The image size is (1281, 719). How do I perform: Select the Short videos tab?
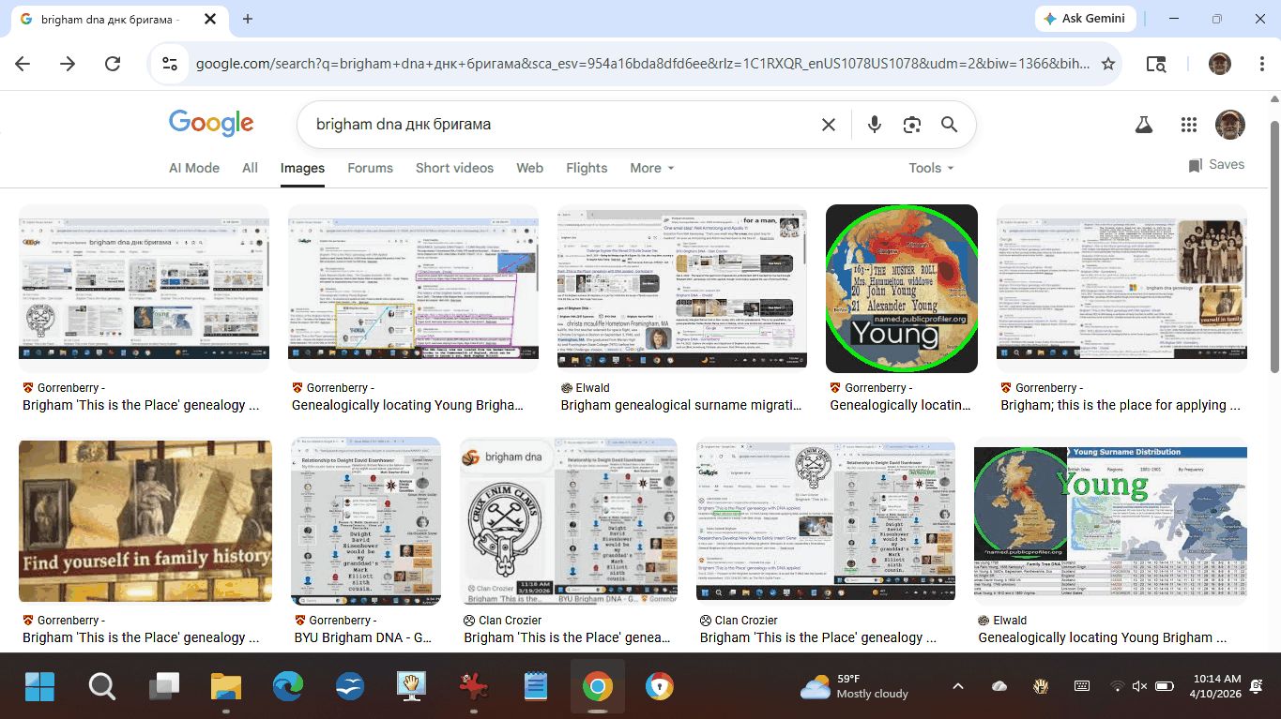(x=454, y=168)
